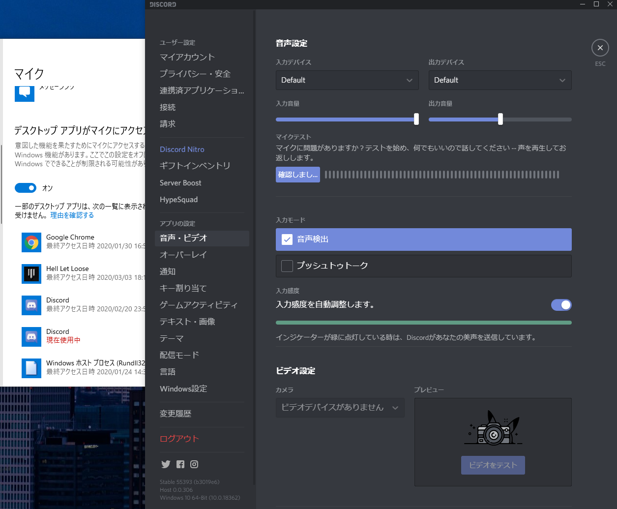This screenshot has width=617, height=509.
Task: Click the Windows ホスト プロセス file icon
Action: (x=31, y=368)
